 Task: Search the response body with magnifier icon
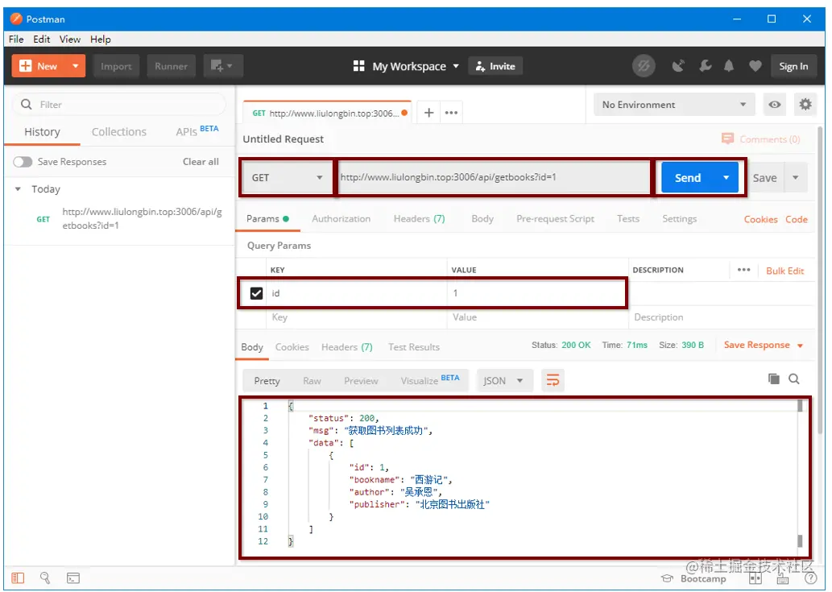click(x=794, y=379)
